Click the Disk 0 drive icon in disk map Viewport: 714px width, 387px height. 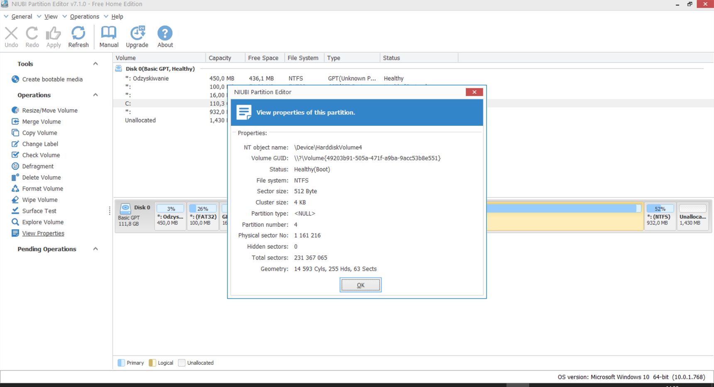[125, 208]
